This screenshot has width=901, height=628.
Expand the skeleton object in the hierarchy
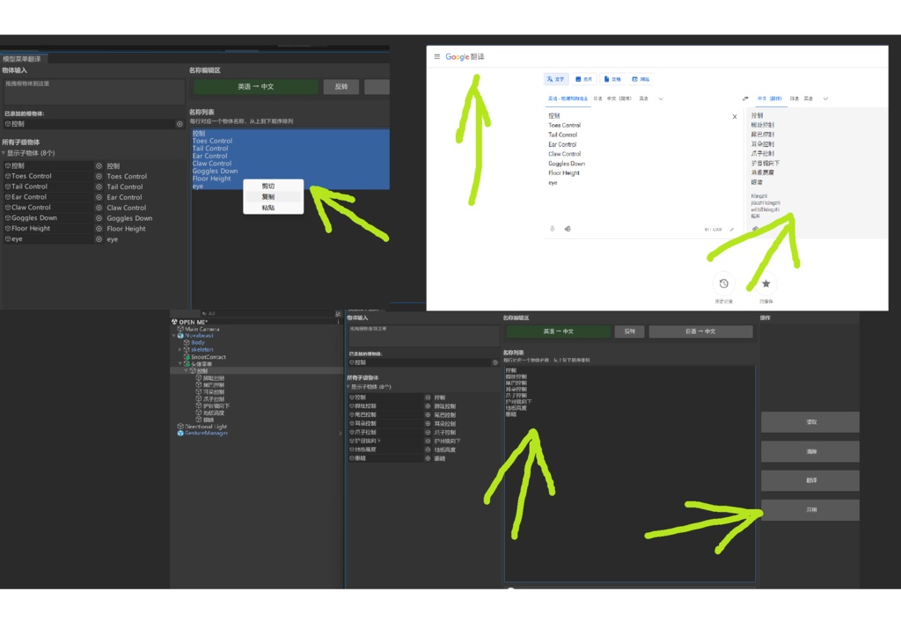click(179, 349)
